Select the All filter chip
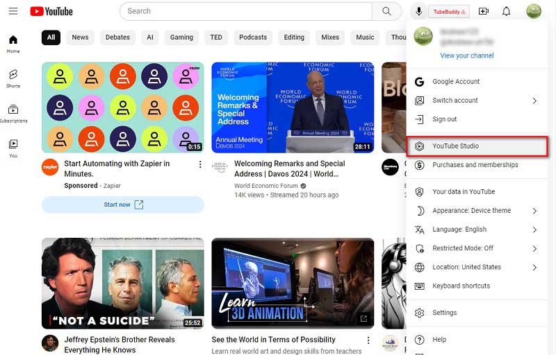Viewport: 556px width, 355px height. point(51,37)
